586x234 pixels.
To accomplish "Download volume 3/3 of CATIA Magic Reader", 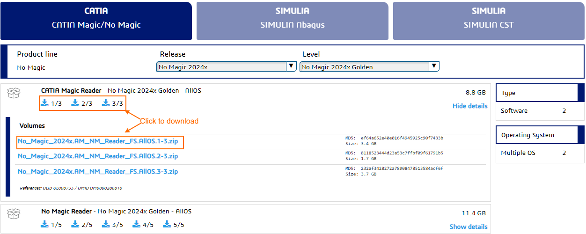I will [x=112, y=103].
